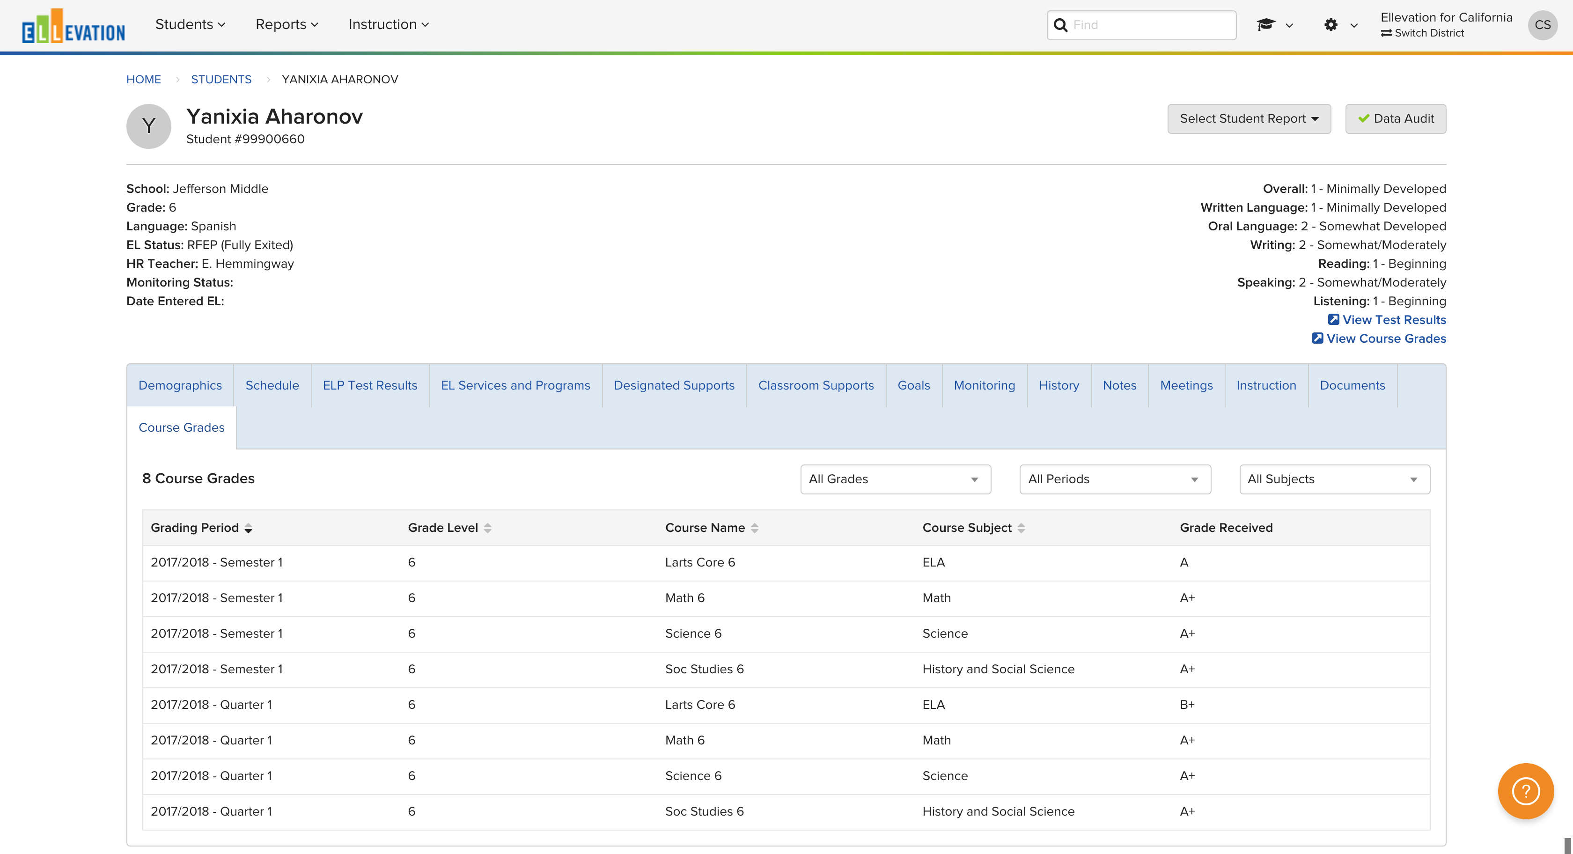Click the Ellevation logo

coord(74,26)
